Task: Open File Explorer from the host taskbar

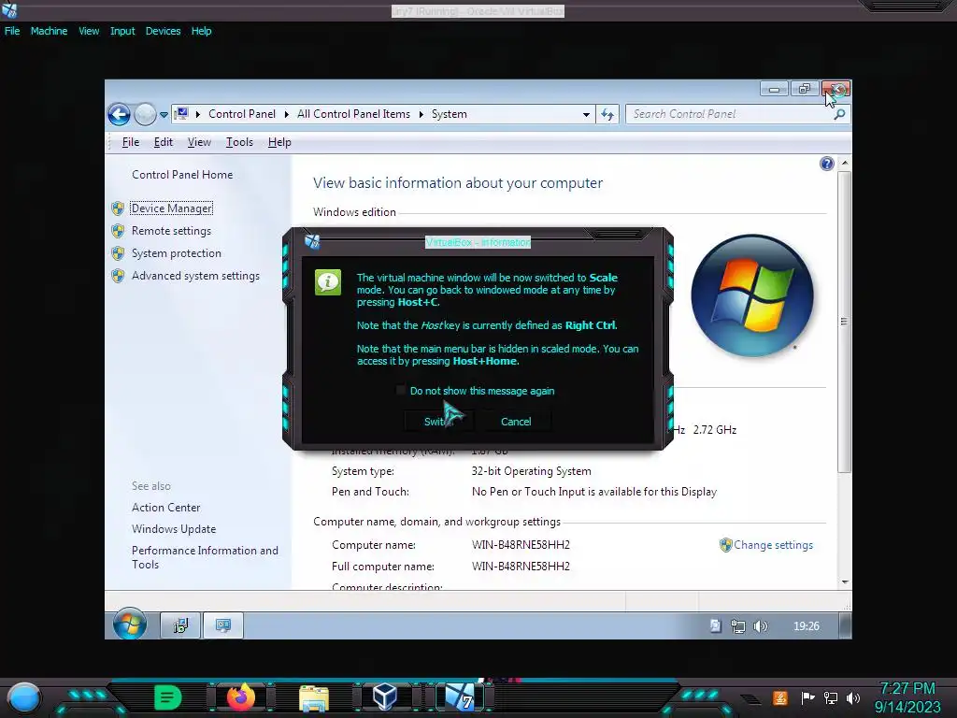Action: coord(314,698)
